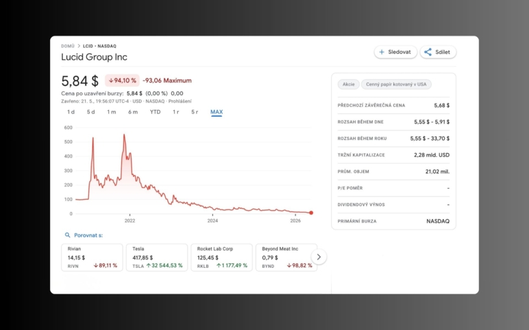Click the NASDAQ primary exchange value
Screen dimensions: 529x330
click(438, 221)
